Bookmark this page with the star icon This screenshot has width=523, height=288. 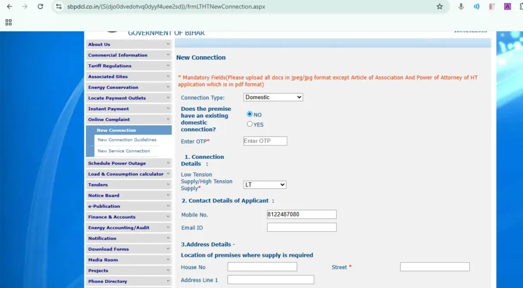click(x=439, y=7)
